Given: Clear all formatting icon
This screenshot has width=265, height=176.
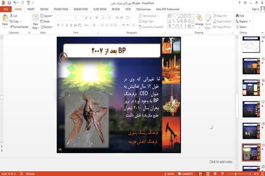Looking at the screenshot, I should (x=96, y=17).
